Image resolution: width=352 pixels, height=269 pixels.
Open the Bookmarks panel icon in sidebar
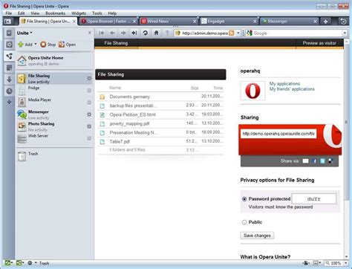point(9,33)
